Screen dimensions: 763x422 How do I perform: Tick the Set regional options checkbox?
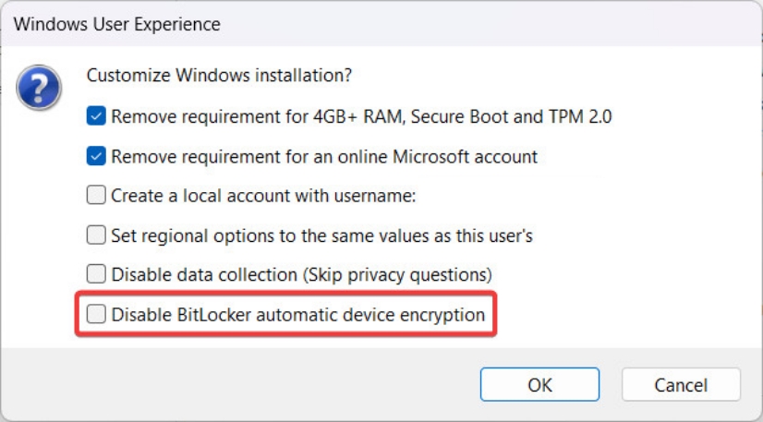(96, 235)
